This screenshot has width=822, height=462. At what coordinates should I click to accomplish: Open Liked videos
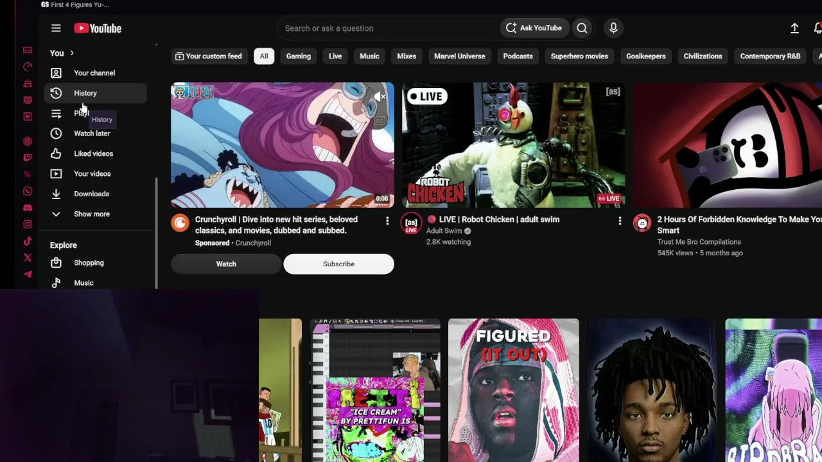[95, 154]
